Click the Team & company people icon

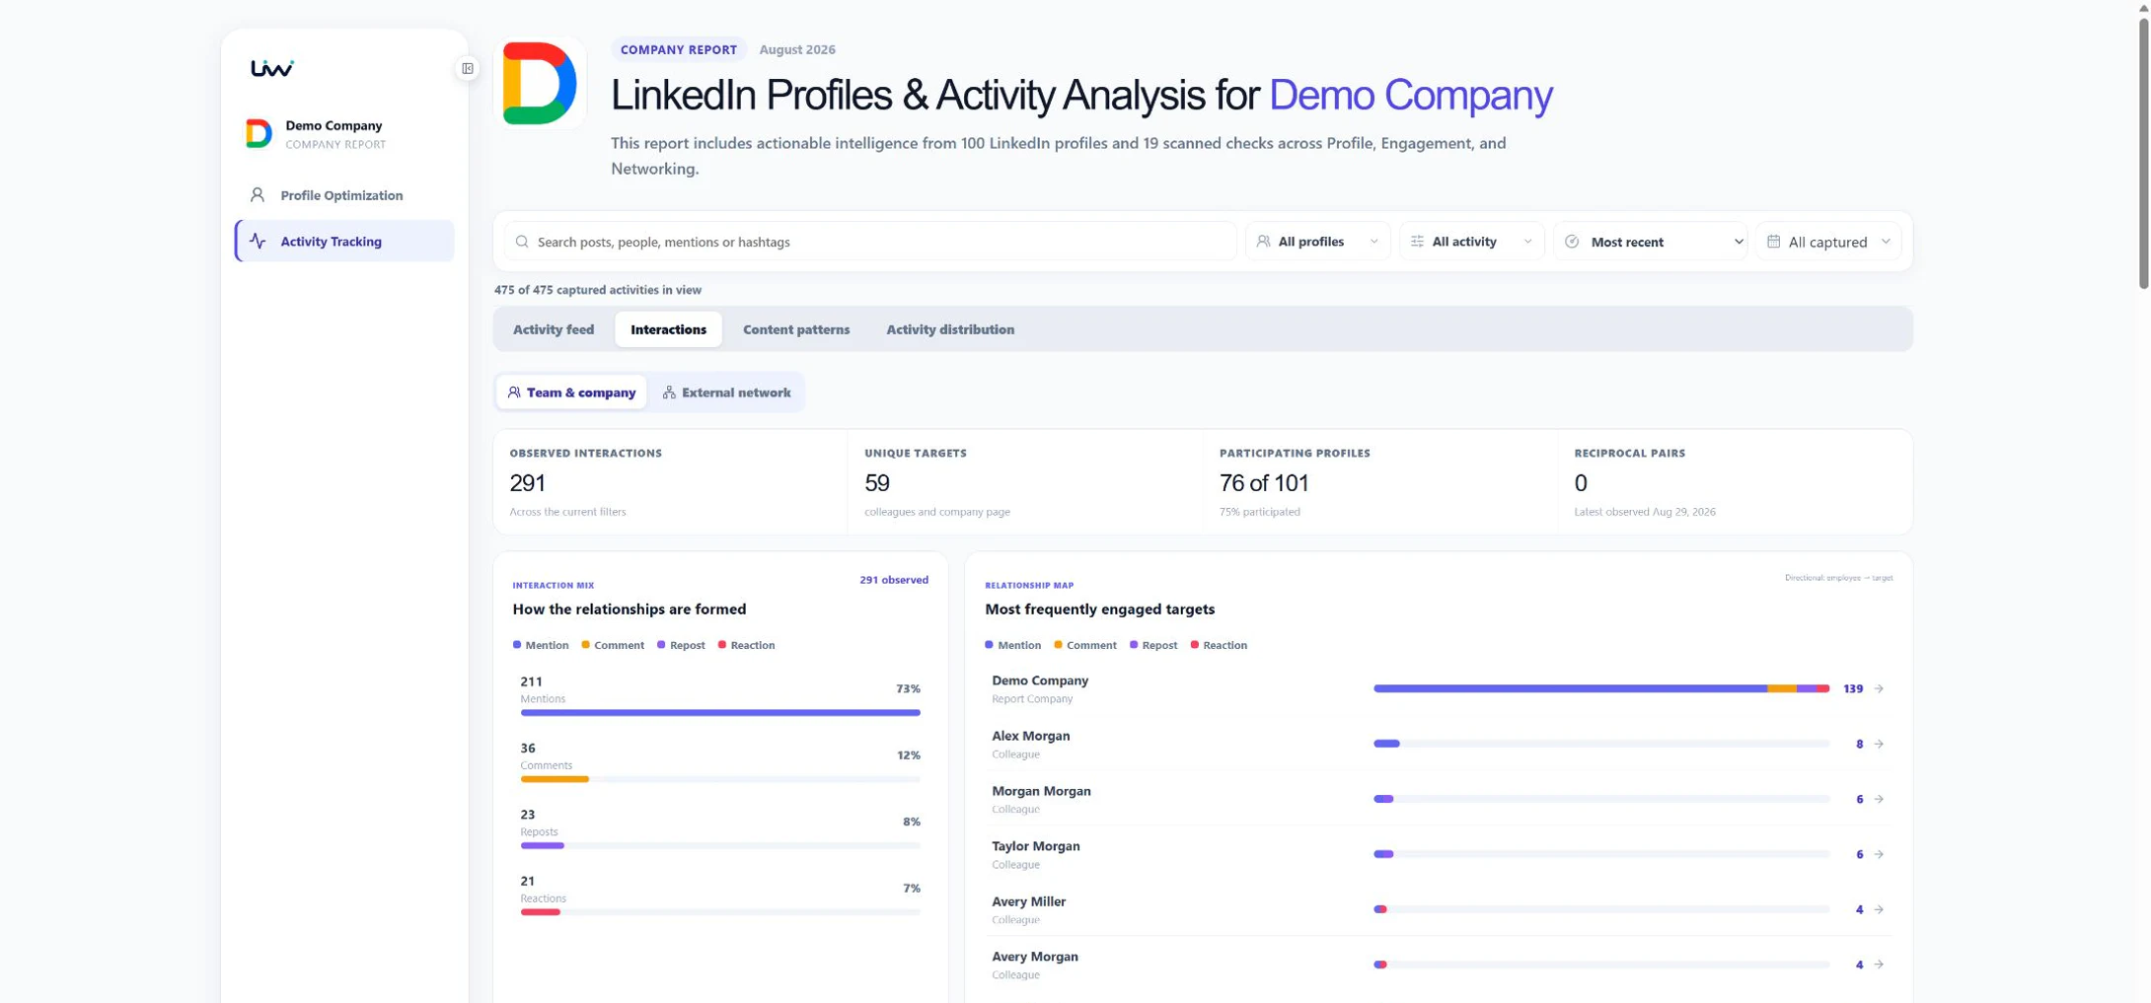click(x=514, y=393)
